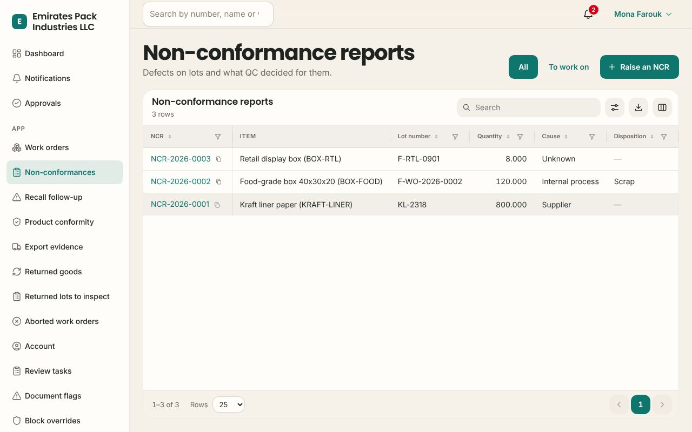Open Approvals page
Viewport: 692px width, 432px height.
click(64, 103)
